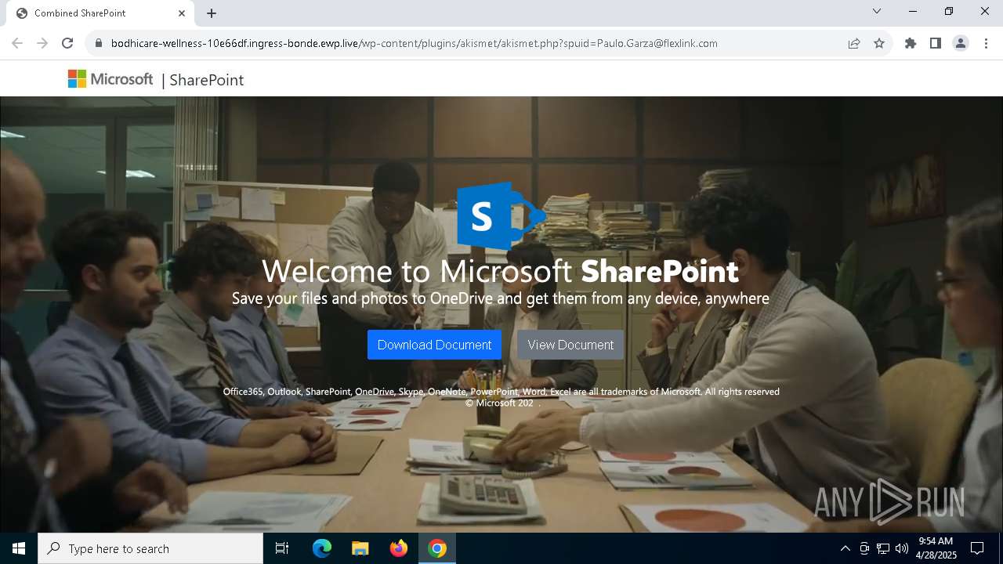Open the Windows Start menu

(x=19, y=548)
